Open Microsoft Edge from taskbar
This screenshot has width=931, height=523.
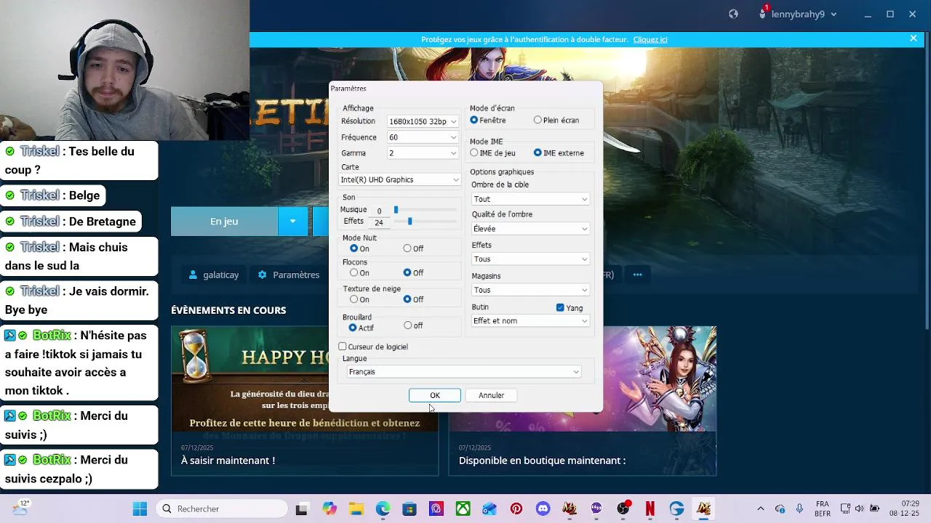point(383,508)
